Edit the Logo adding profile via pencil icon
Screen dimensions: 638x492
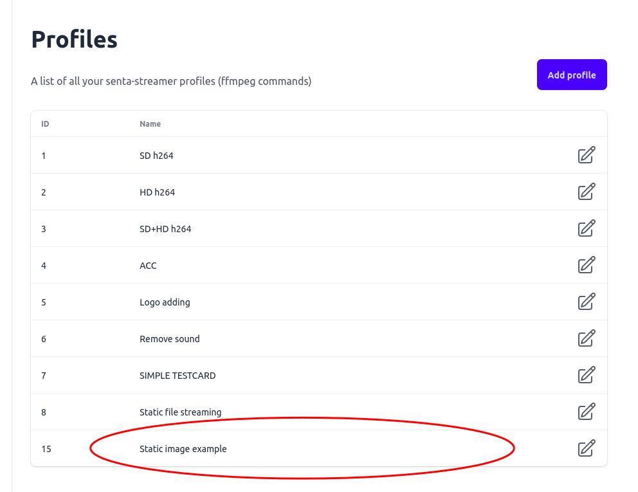pyautogui.click(x=586, y=302)
